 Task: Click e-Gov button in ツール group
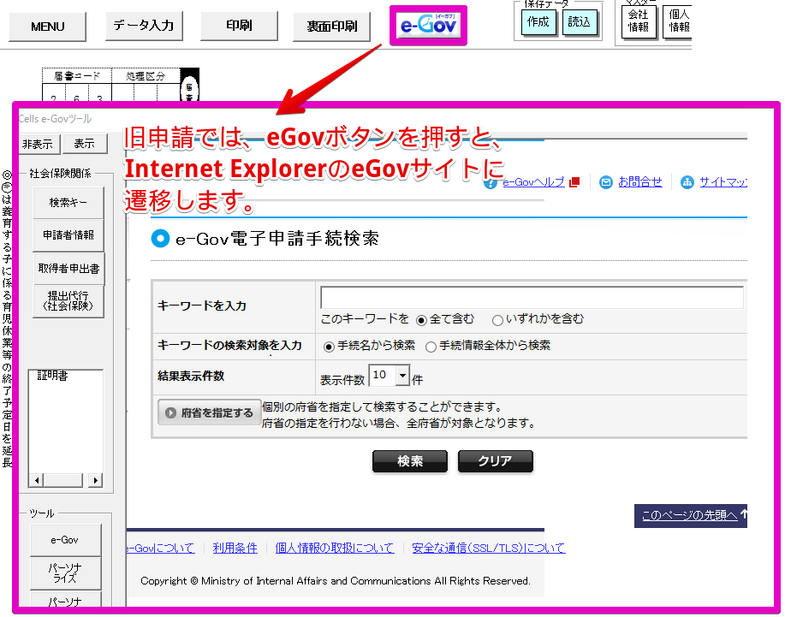tap(65, 540)
